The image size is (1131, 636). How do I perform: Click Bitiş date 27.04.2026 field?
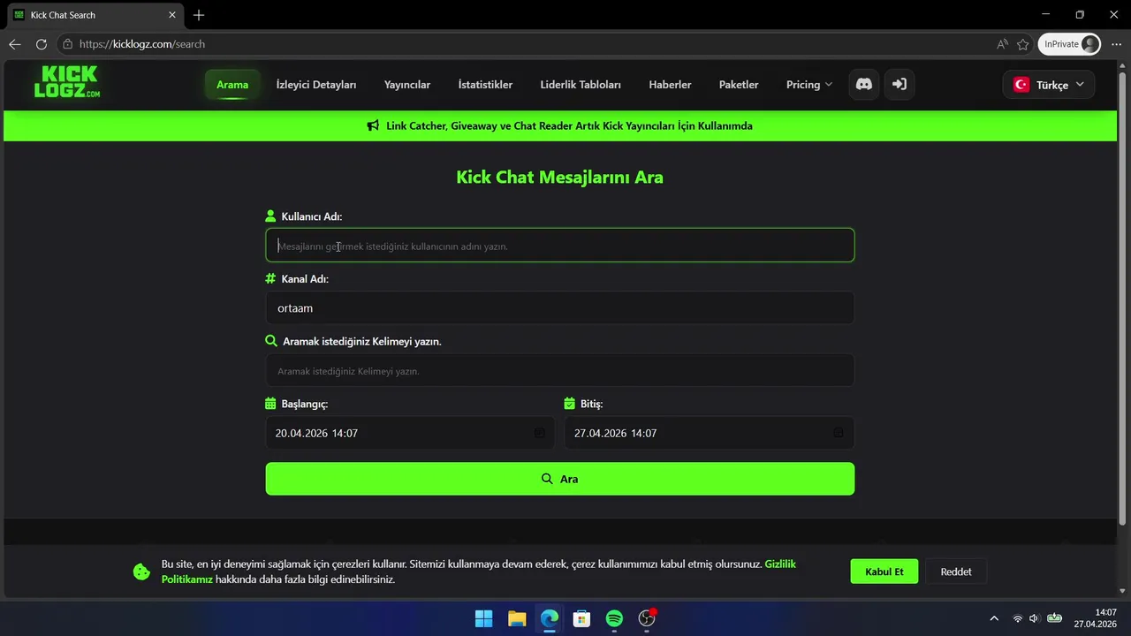tap(710, 433)
